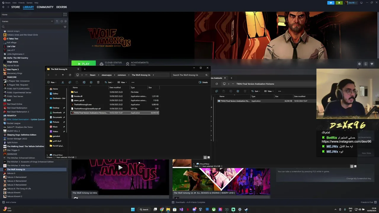Viewport: 379px width, 213px height.
Task: Open advanced filter icon next to library search
Action: pos(65,27)
